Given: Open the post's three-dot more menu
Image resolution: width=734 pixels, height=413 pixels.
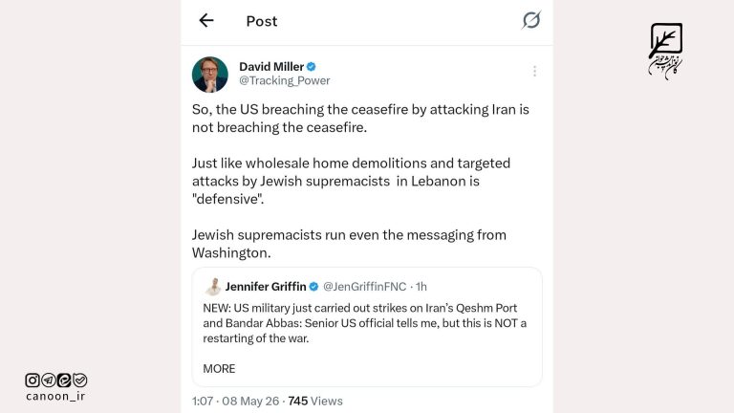Looking at the screenshot, I should tap(534, 71).
